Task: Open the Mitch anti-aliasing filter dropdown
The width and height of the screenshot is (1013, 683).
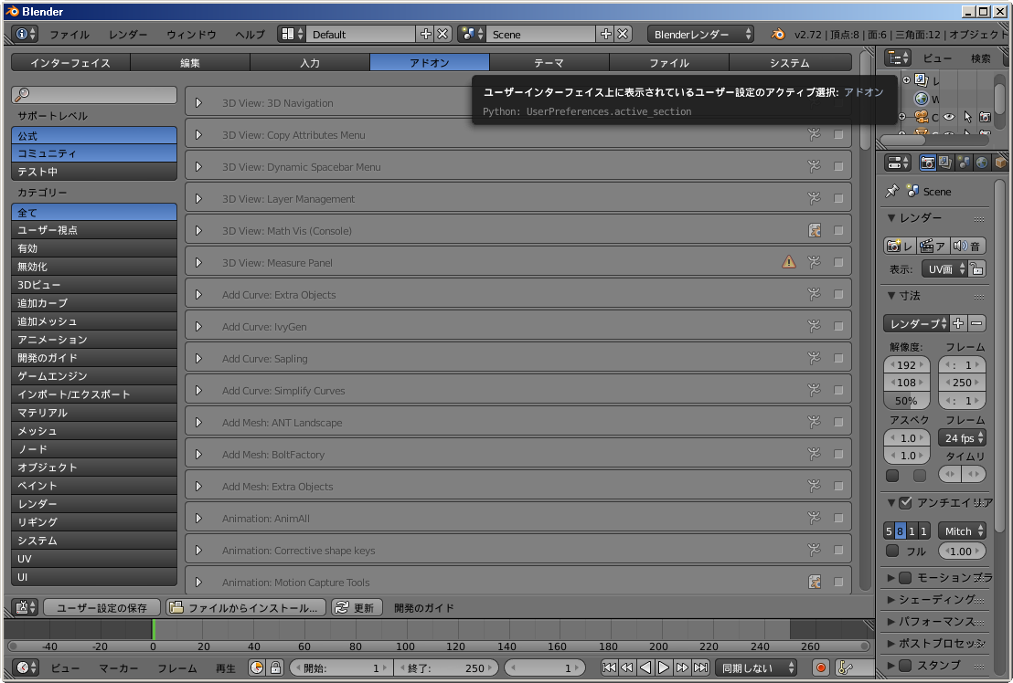Action: click(962, 531)
